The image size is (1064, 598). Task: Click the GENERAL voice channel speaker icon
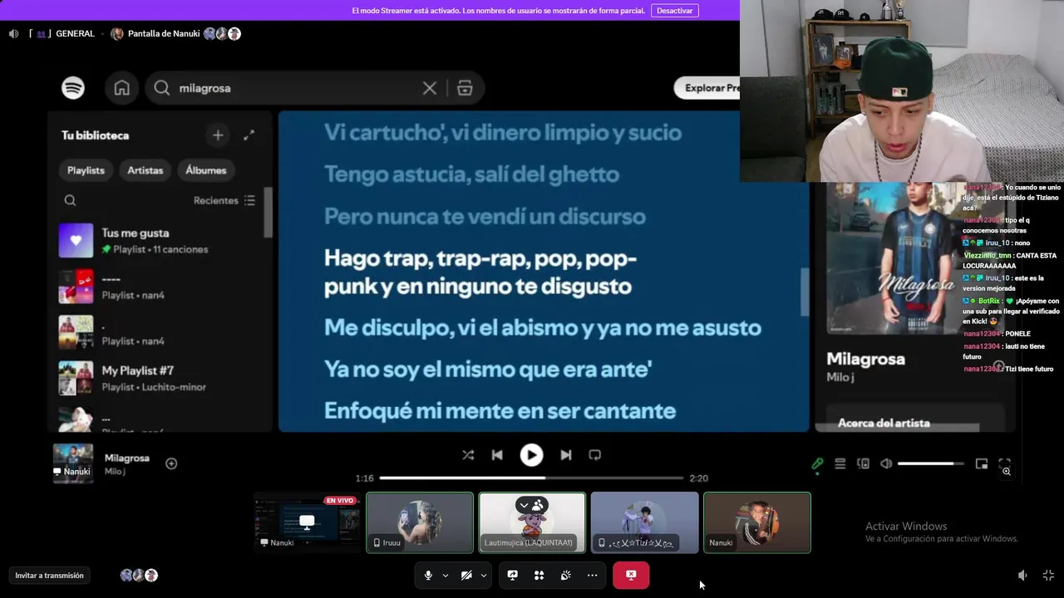pos(13,34)
